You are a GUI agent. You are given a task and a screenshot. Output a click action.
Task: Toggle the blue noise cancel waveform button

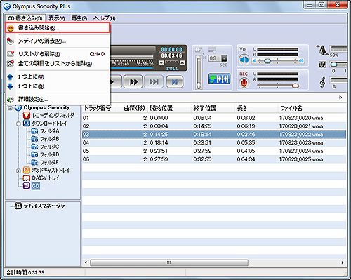click(219, 79)
